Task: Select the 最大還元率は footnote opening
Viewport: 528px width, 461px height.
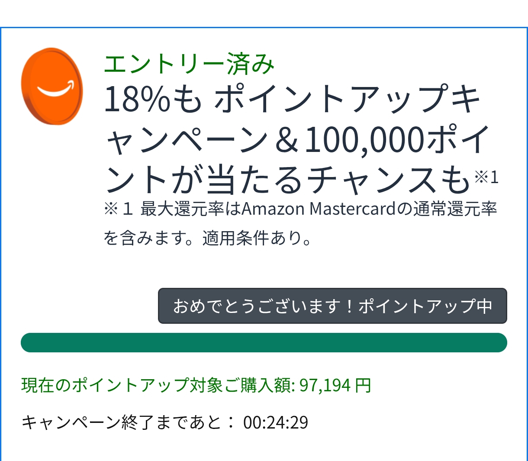Action: tap(190, 210)
